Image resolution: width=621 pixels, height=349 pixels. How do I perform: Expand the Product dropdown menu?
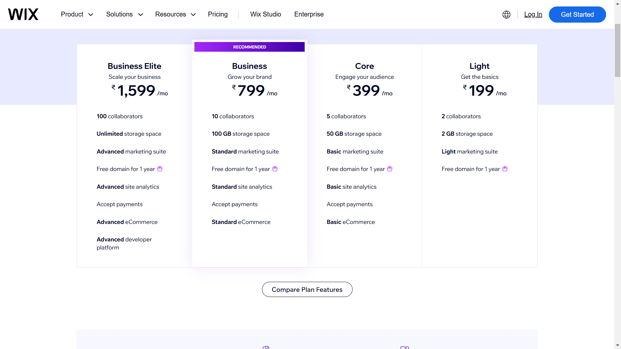pos(72,14)
